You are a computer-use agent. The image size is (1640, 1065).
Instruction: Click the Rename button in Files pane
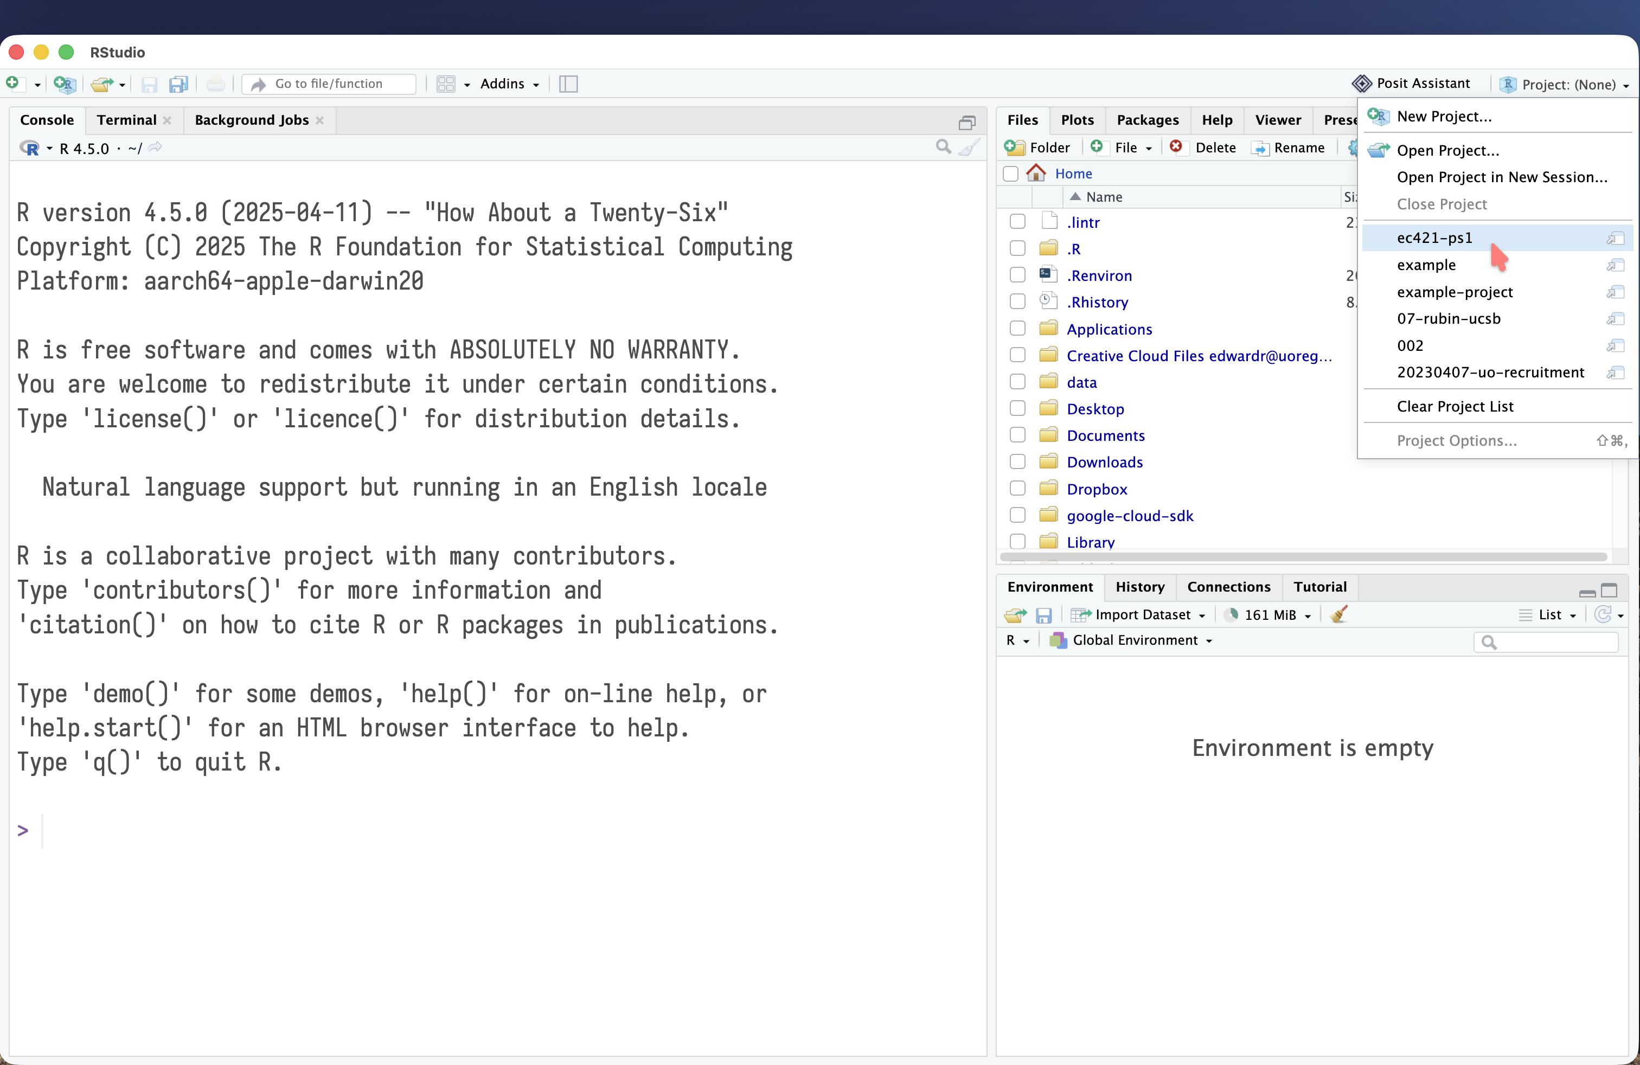coord(1289,147)
